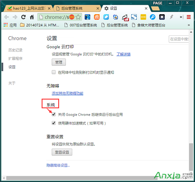This screenshot has height=182, width=195.
Task: Open the Chrome hamburger menu
Action: tap(188, 17)
